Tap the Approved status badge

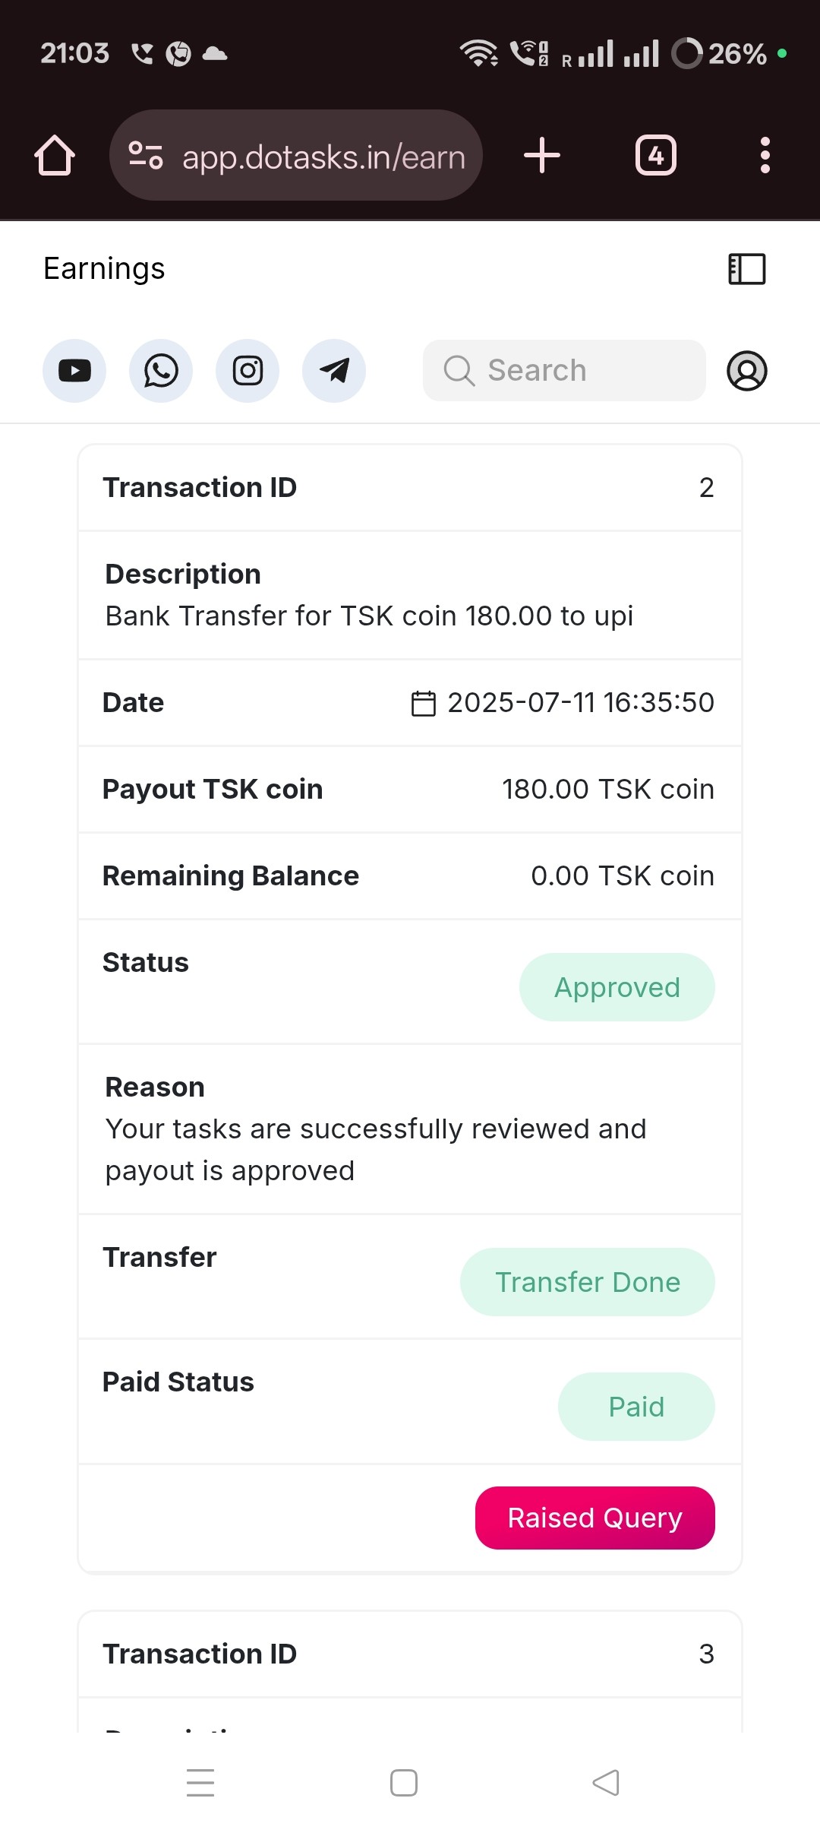click(x=617, y=987)
